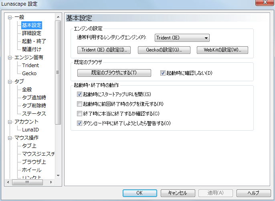
Task: Enable 終了時に本当に終了するか確認する
Action: [79, 114]
